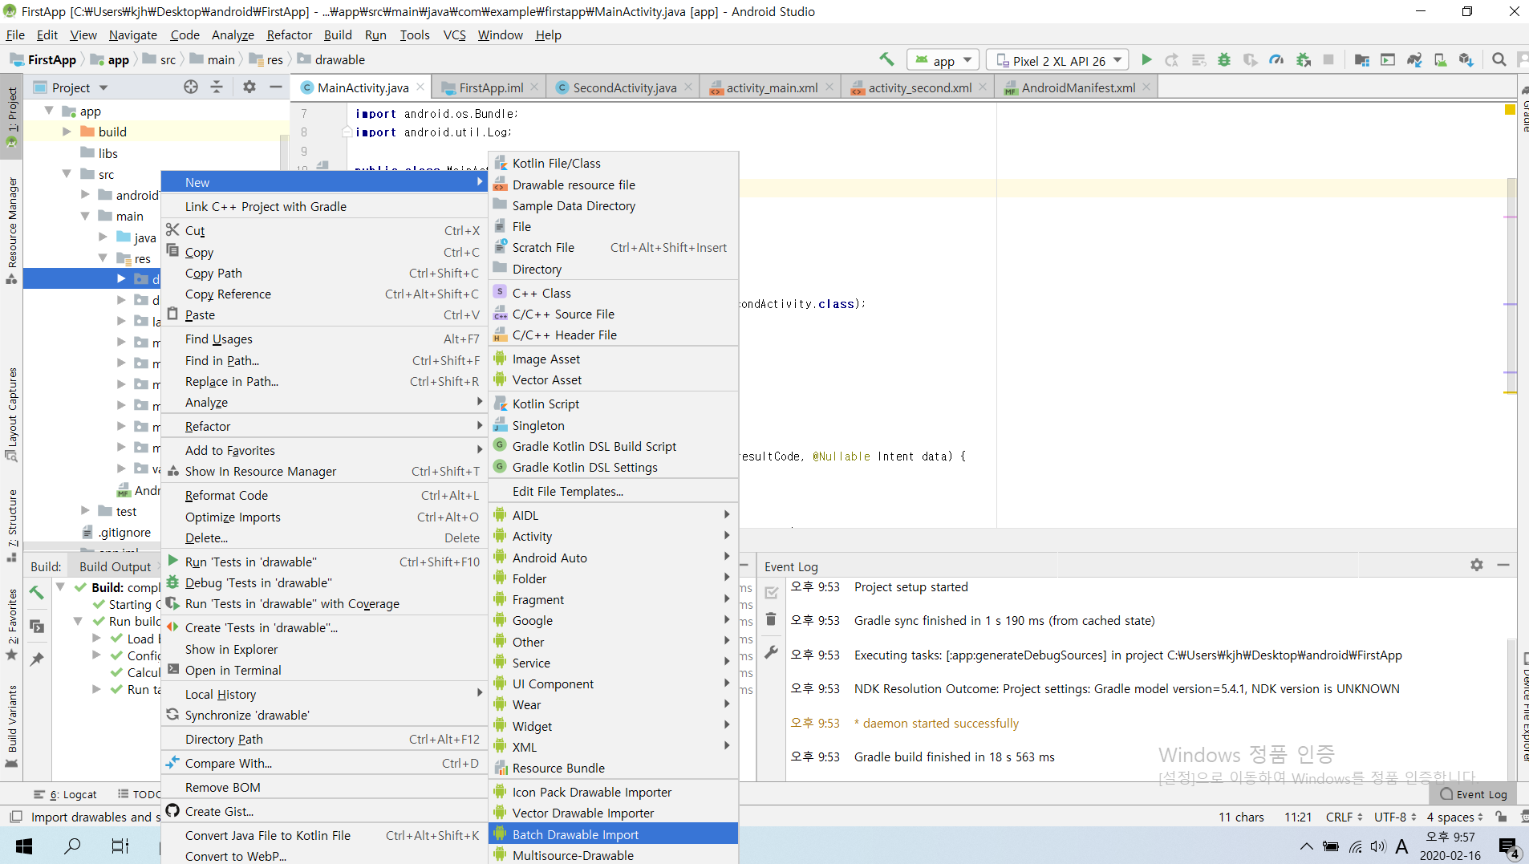Click yellow warning marker in editor stripe

[1510, 110]
